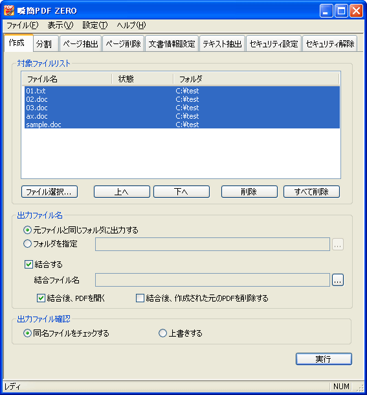
Task: Enable 結合後、作成された元のPDFを削除する checkbox
Action: point(140,298)
